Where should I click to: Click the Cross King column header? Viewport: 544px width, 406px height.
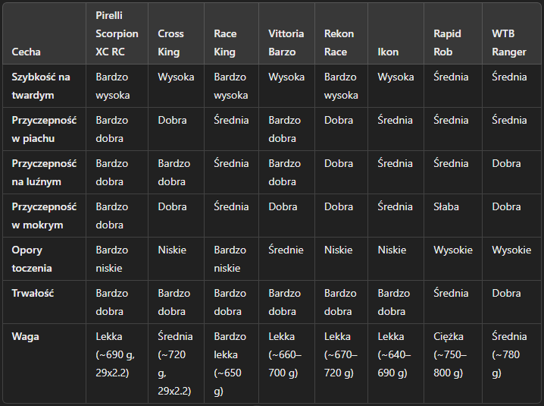[170, 43]
